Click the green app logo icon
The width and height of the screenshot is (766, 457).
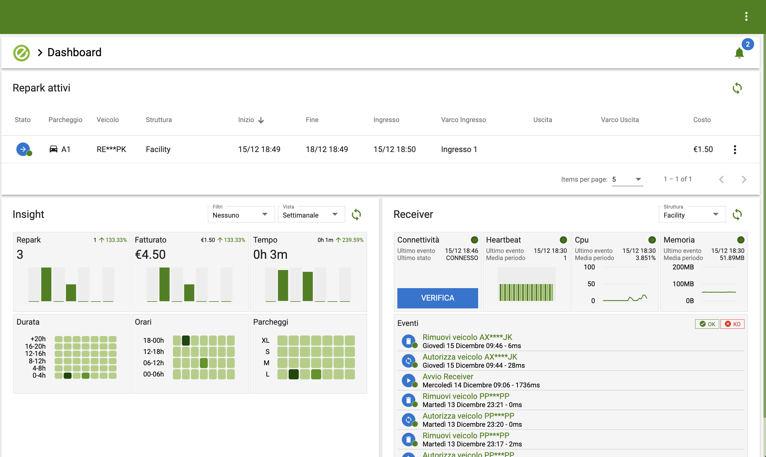pos(22,52)
